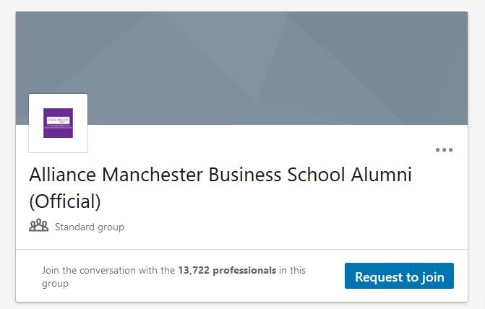Click the purple Manchester group logo
This screenshot has height=309, width=485.
[x=58, y=123]
